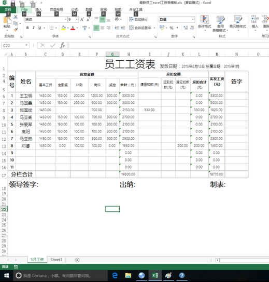Increase indent in alignment group
The height and width of the screenshot is (282, 269).
pyautogui.click(x=123, y=28)
